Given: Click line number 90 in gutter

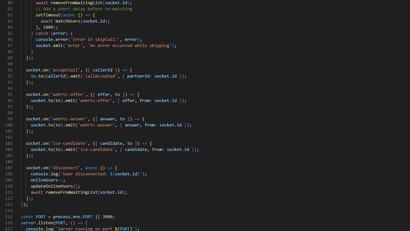Looking at the screenshot, I should (x=9, y=64).
